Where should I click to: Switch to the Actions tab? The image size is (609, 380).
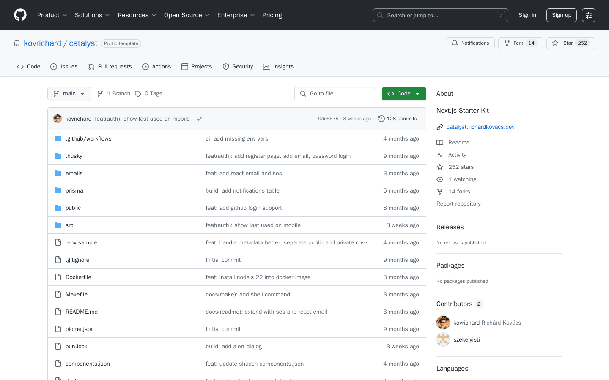point(156,67)
